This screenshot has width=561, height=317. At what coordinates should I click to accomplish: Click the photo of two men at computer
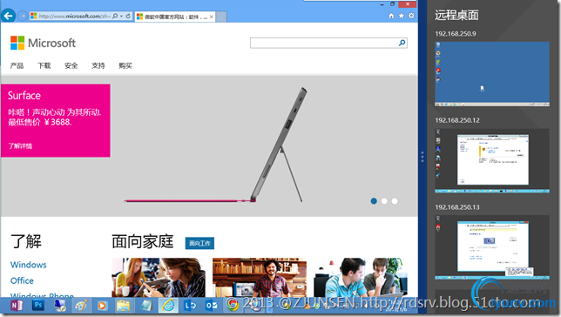361,278
